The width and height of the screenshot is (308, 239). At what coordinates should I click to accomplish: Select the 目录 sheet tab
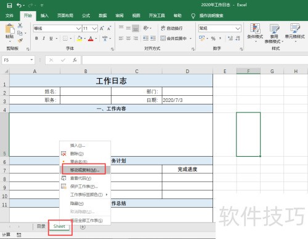coord(41,226)
